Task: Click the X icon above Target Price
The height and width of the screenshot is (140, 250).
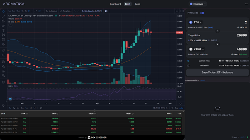Action: pyautogui.click(x=217, y=31)
